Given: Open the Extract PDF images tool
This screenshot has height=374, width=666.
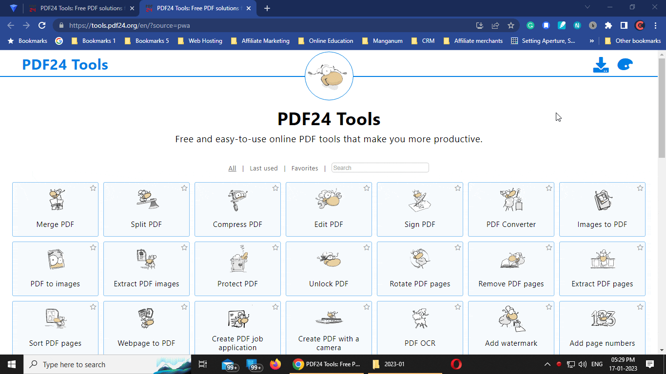Looking at the screenshot, I should [146, 269].
